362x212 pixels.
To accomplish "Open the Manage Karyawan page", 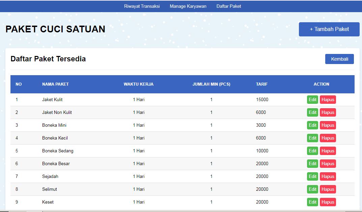I will (x=188, y=6).
